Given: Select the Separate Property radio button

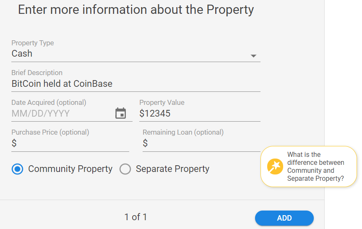Looking at the screenshot, I should 125,169.
